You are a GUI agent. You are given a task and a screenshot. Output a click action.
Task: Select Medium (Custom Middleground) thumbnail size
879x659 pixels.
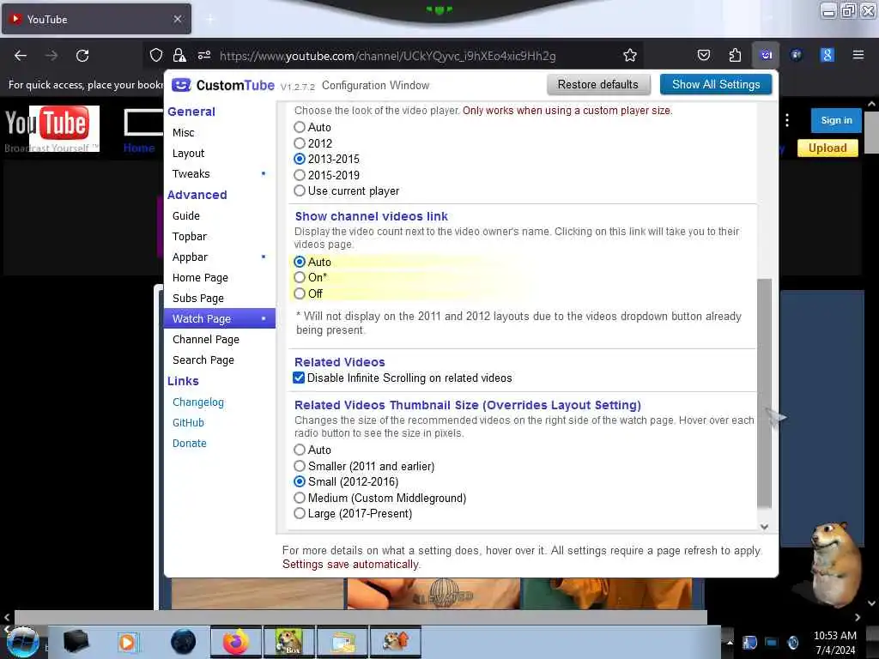coord(300,499)
